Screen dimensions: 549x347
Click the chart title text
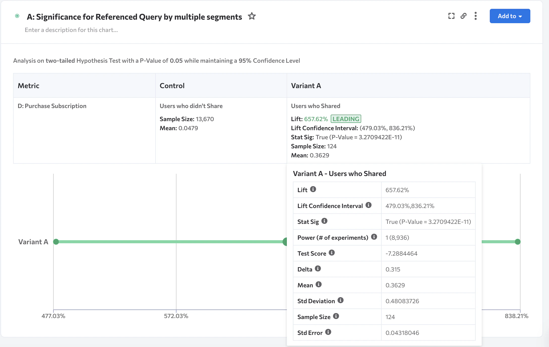click(x=134, y=17)
